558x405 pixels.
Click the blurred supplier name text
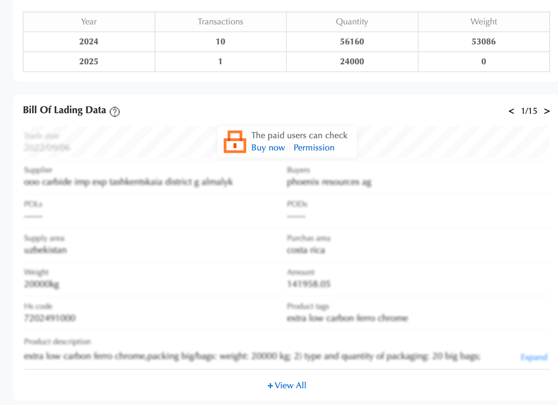click(128, 182)
